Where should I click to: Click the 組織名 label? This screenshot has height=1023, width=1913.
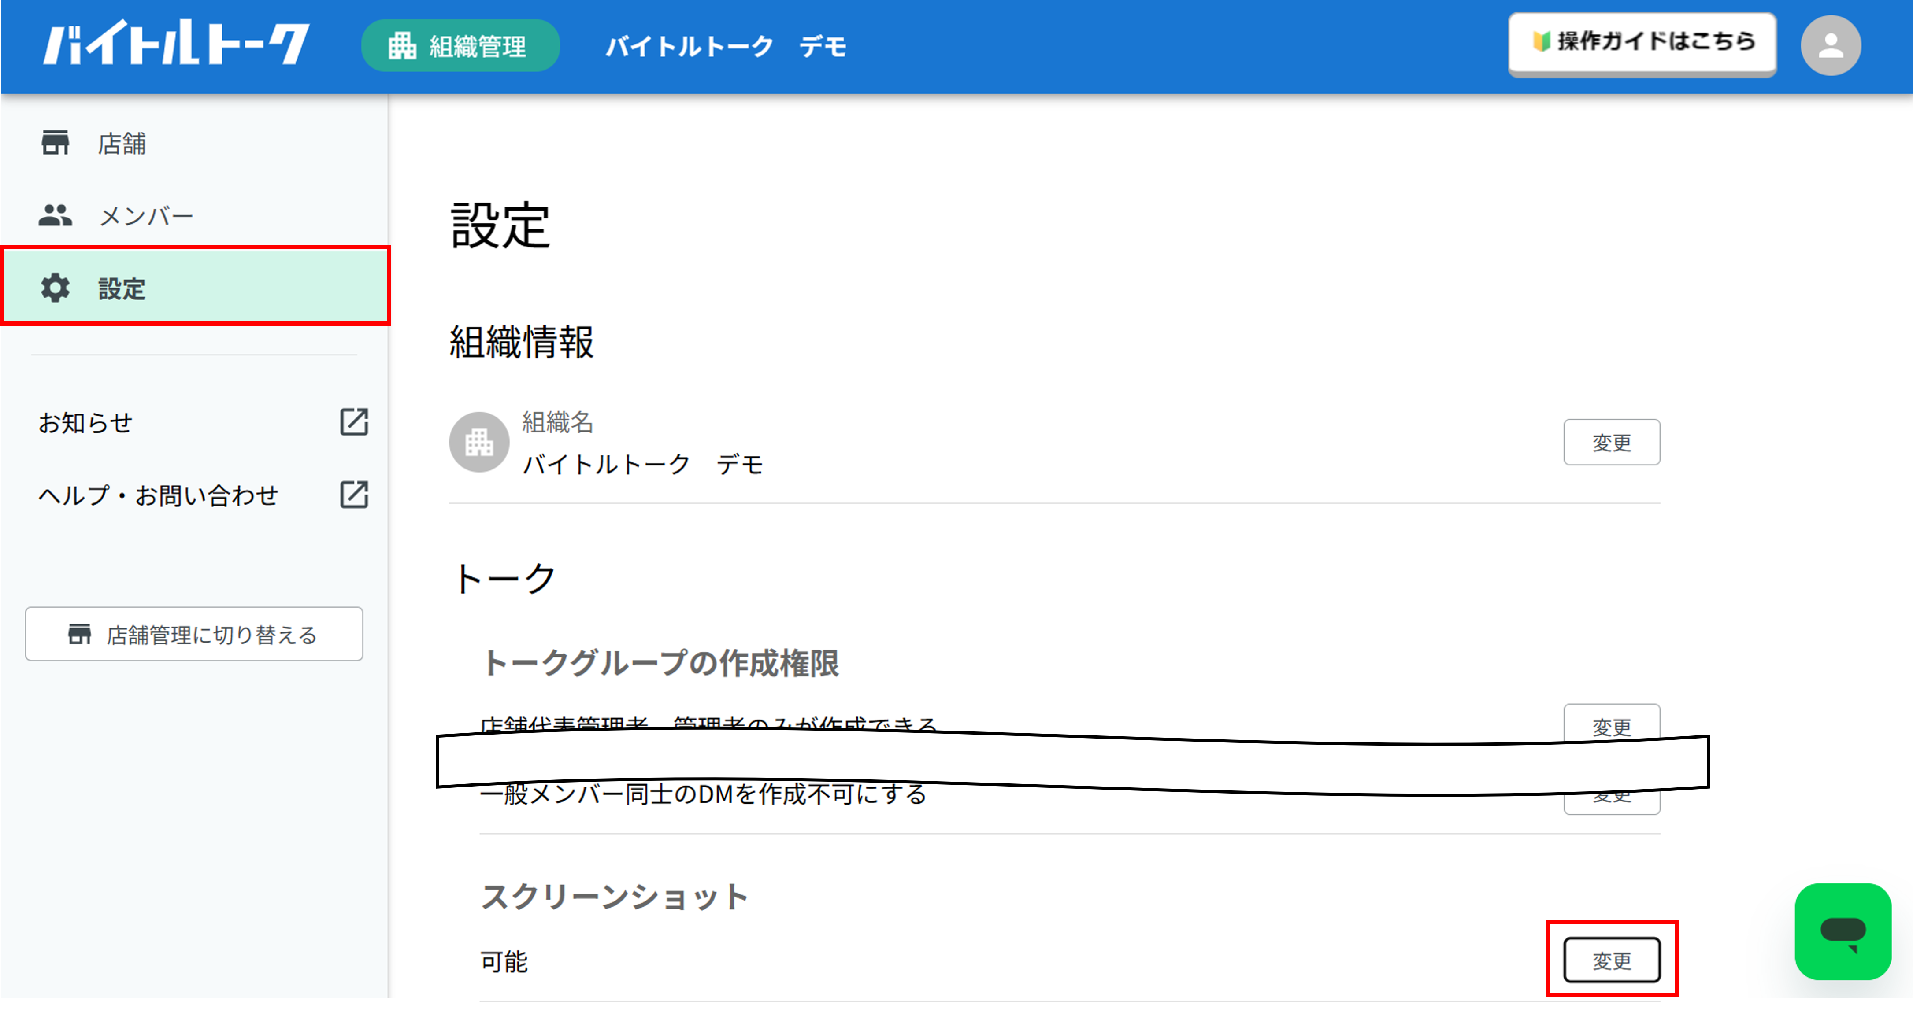[557, 422]
